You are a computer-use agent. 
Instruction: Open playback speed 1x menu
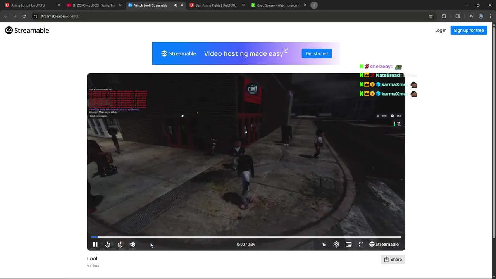324,245
